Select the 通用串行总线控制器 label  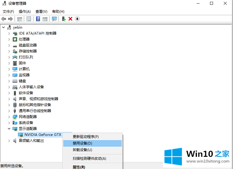[x=35, y=111]
